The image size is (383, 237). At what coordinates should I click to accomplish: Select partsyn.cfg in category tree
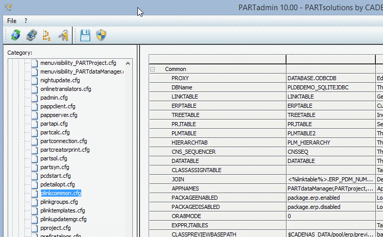[55, 167]
